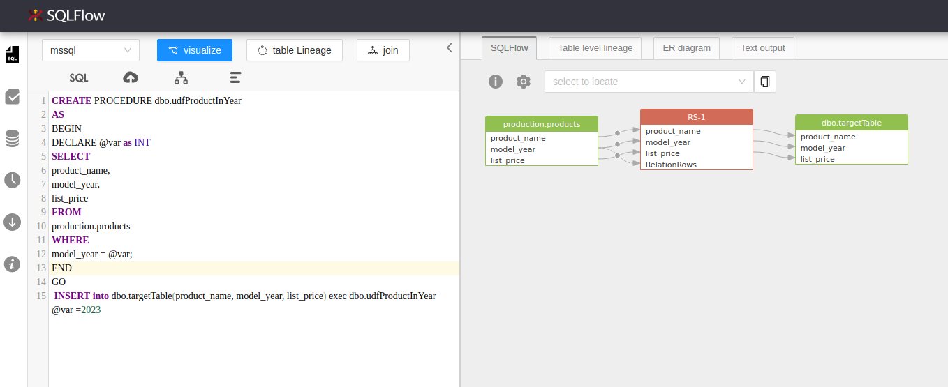Click the copy icon beside locate field

765,82
